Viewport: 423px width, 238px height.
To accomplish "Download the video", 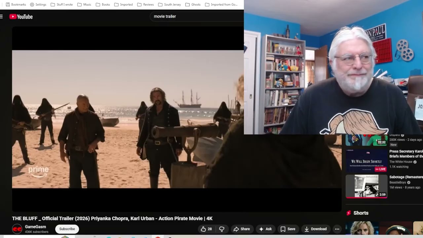I will point(315,229).
